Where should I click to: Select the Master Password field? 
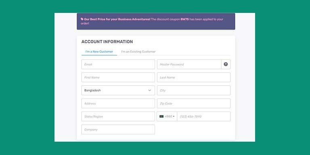pos(189,64)
